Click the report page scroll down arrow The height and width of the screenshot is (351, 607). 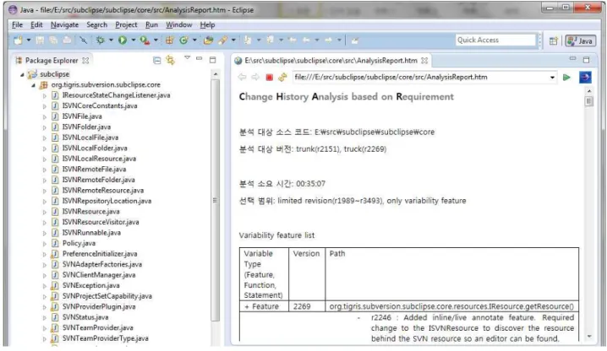point(588,337)
